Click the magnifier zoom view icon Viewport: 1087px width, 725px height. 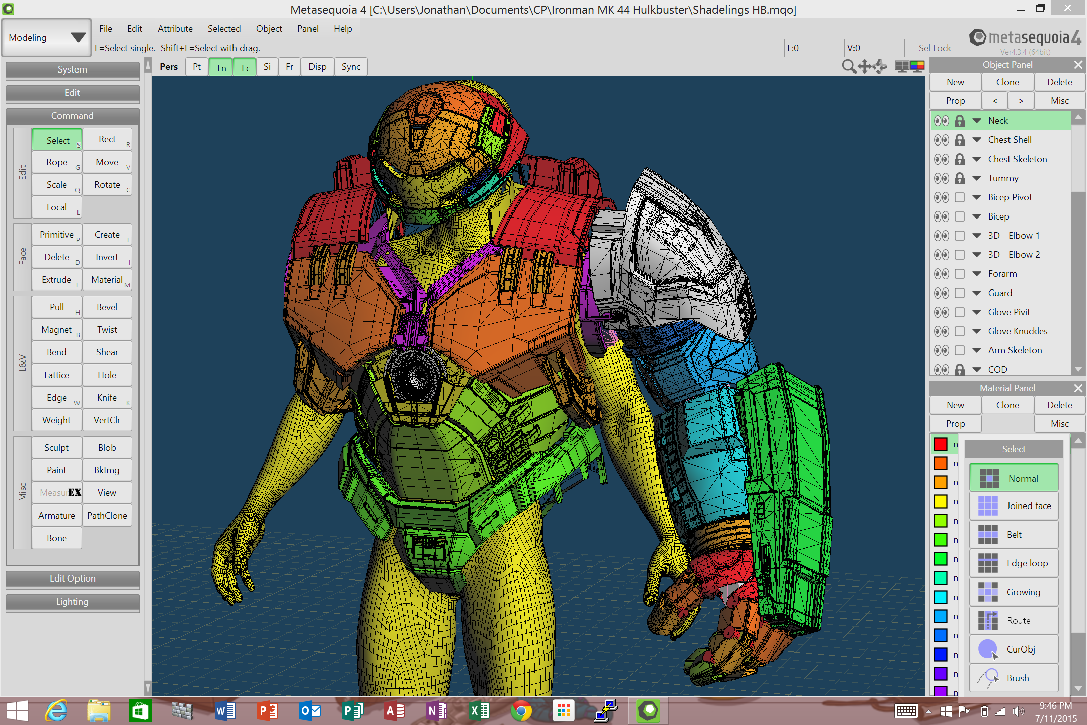848,66
